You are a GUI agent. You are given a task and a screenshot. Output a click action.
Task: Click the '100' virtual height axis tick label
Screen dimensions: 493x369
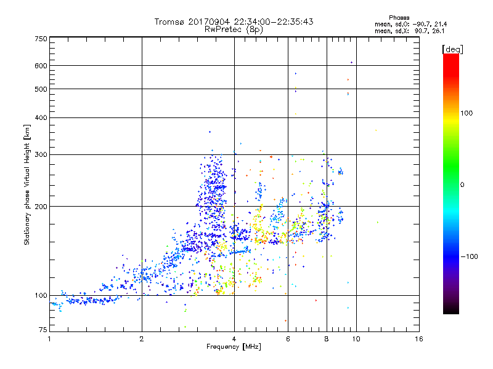tap(41, 296)
